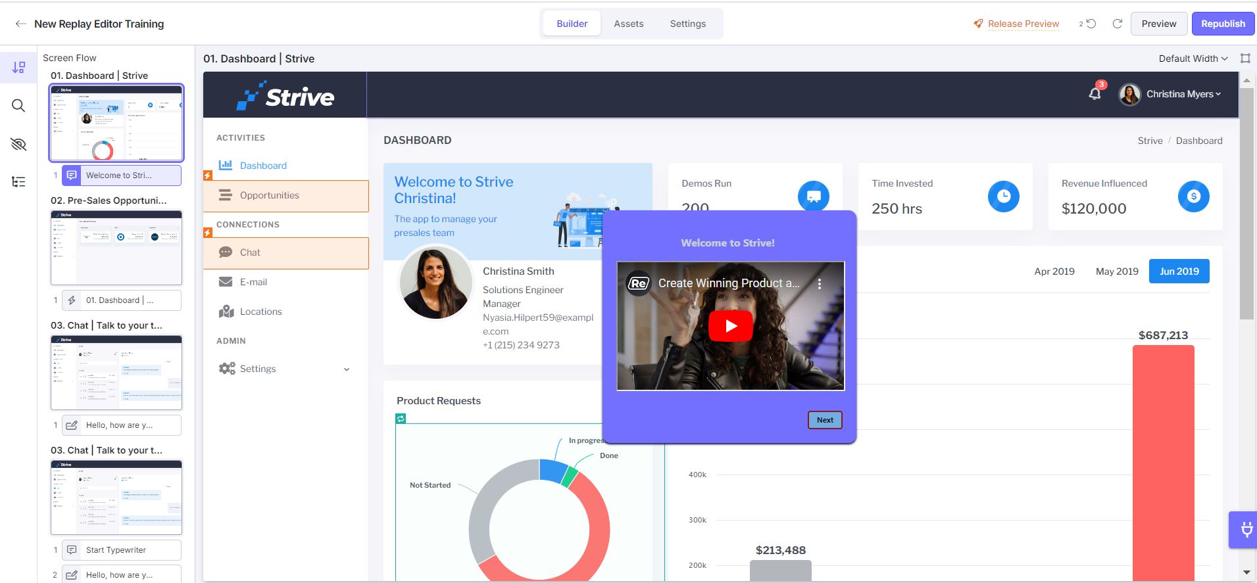The height and width of the screenshot is (583, 1257).
Task: Click the redo arrow icon in top bar
Action: point(1117,24)
